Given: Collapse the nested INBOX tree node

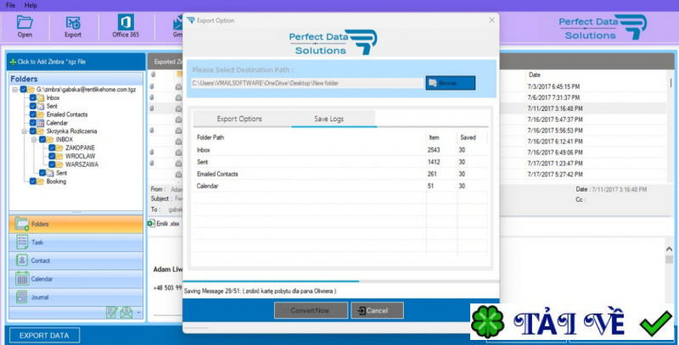Looking at the screenshot, I should click(x=34, y=140).
